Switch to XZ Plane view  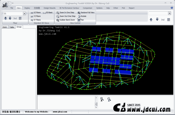(36, 13)
